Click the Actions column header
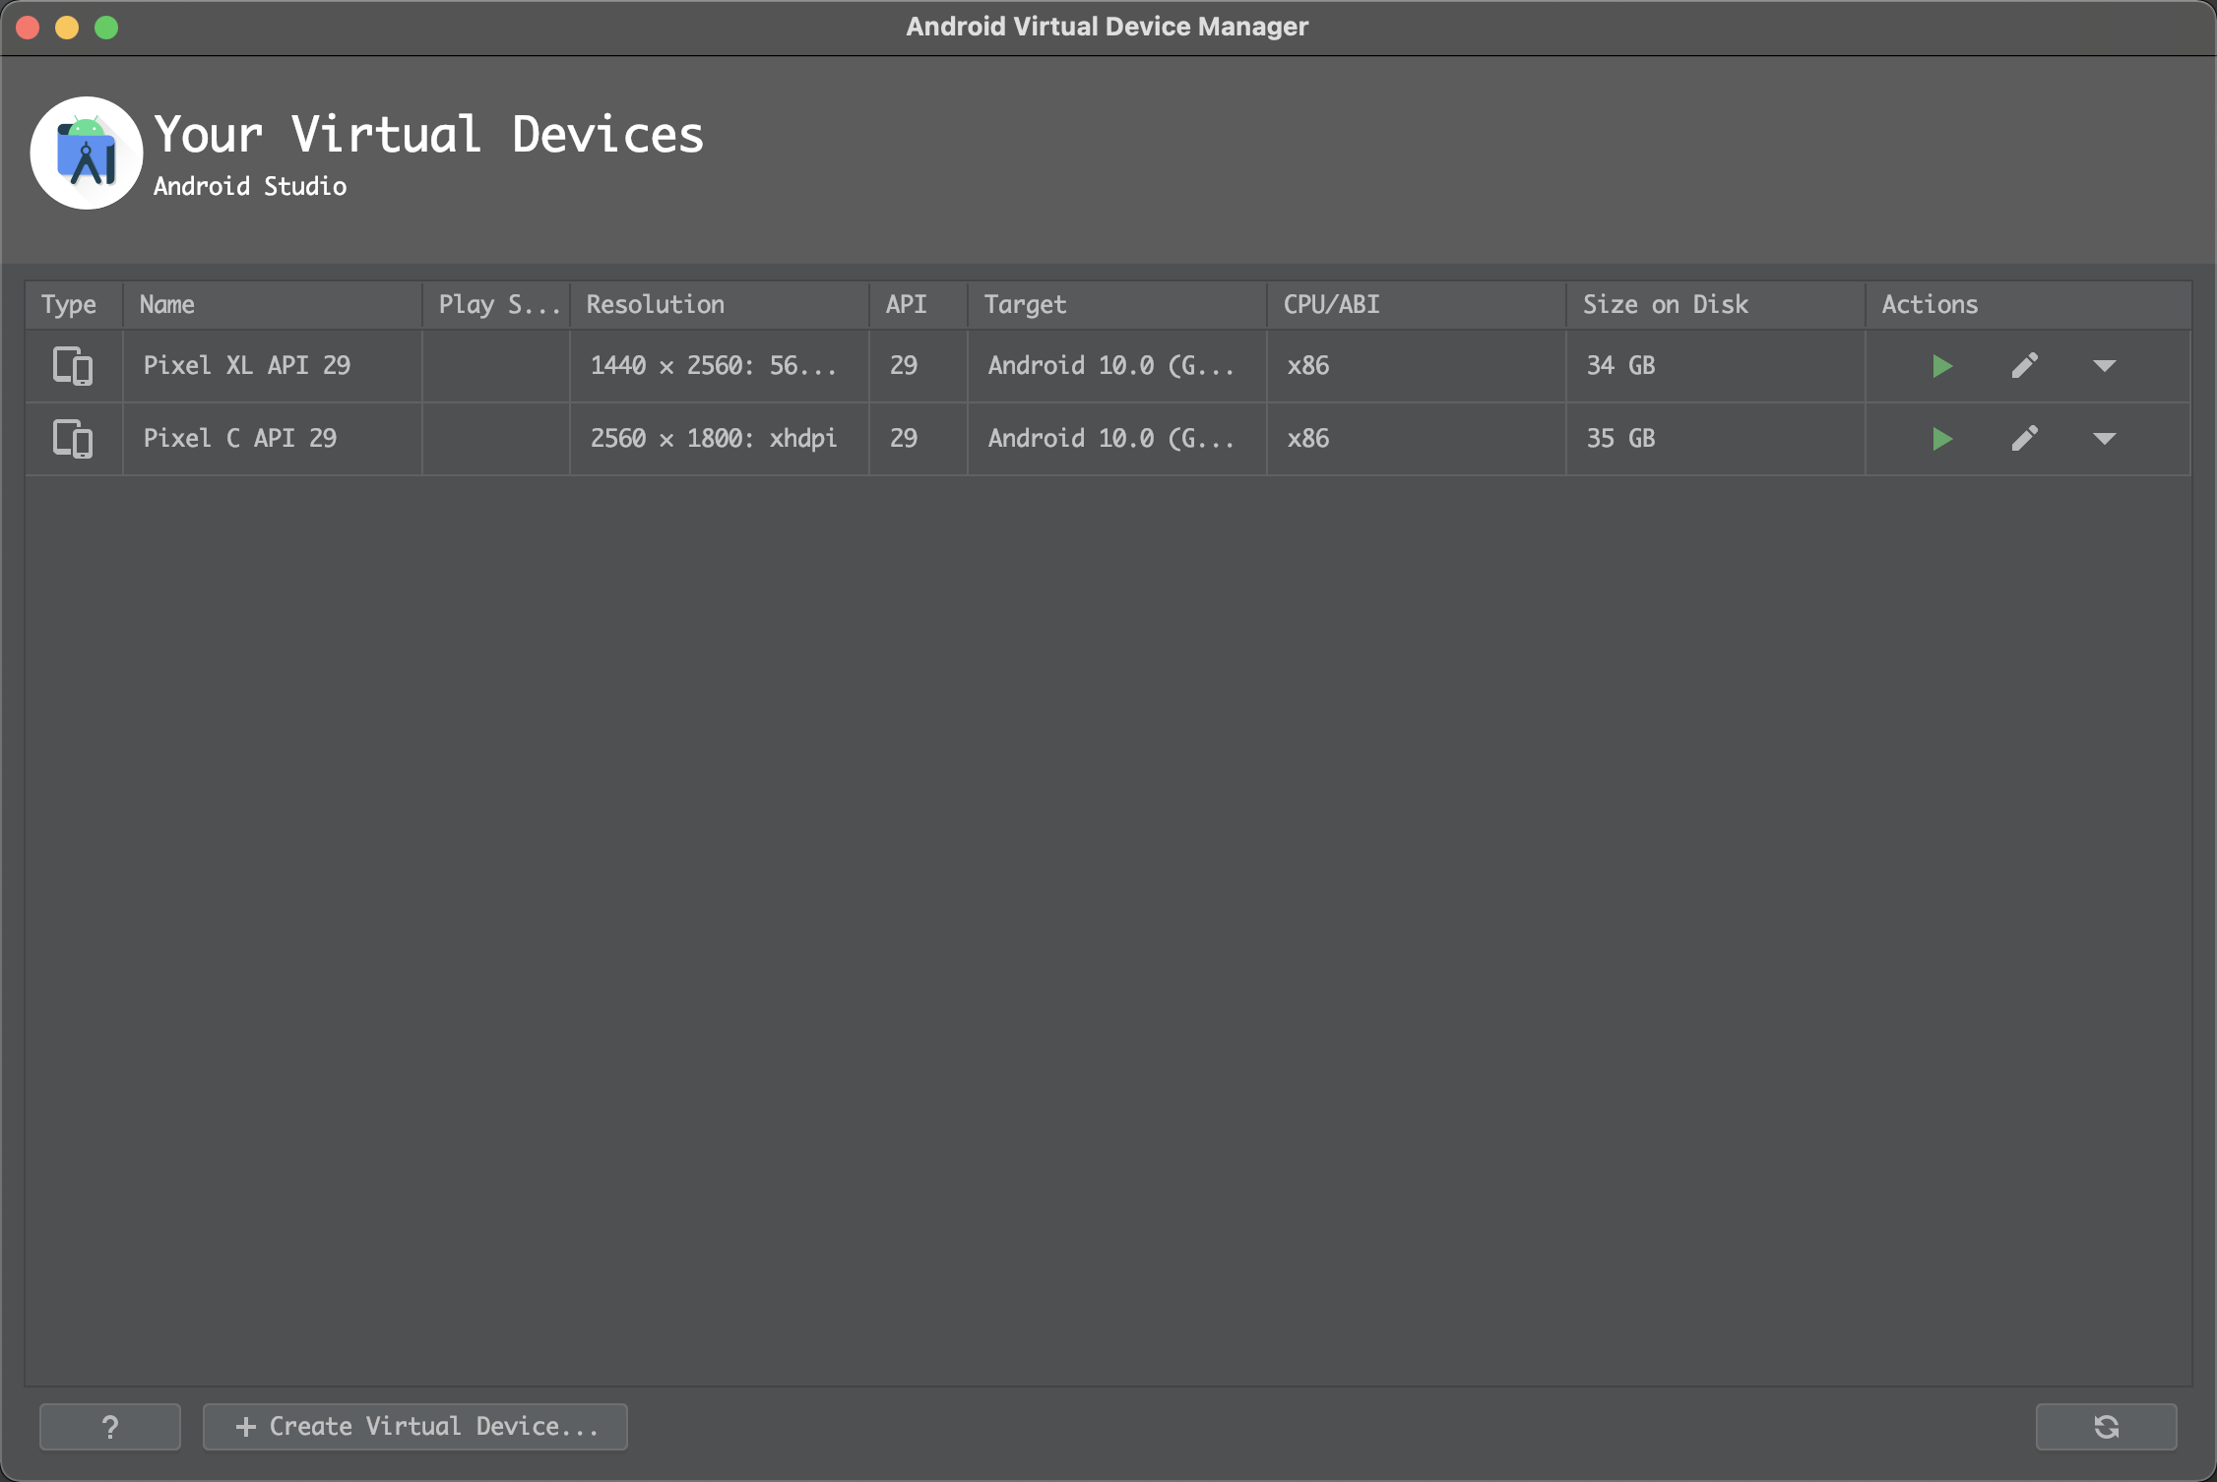 click(x=2028, y=305)
